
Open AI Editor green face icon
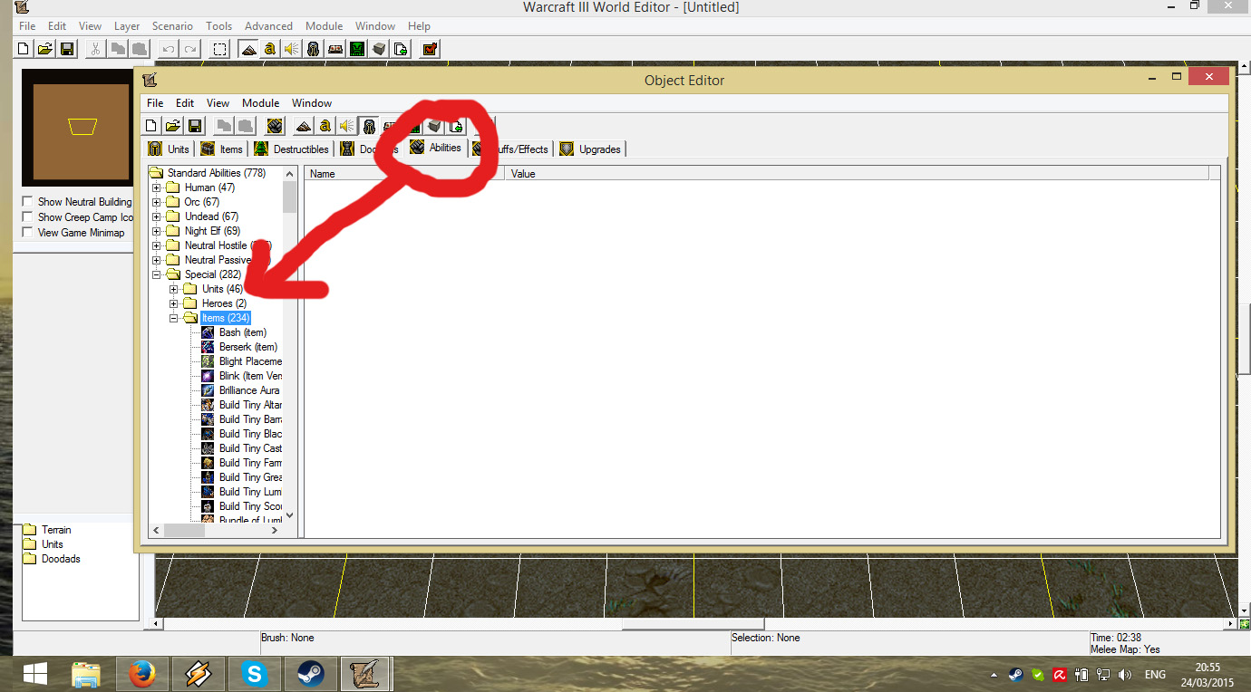coord(357,49)
